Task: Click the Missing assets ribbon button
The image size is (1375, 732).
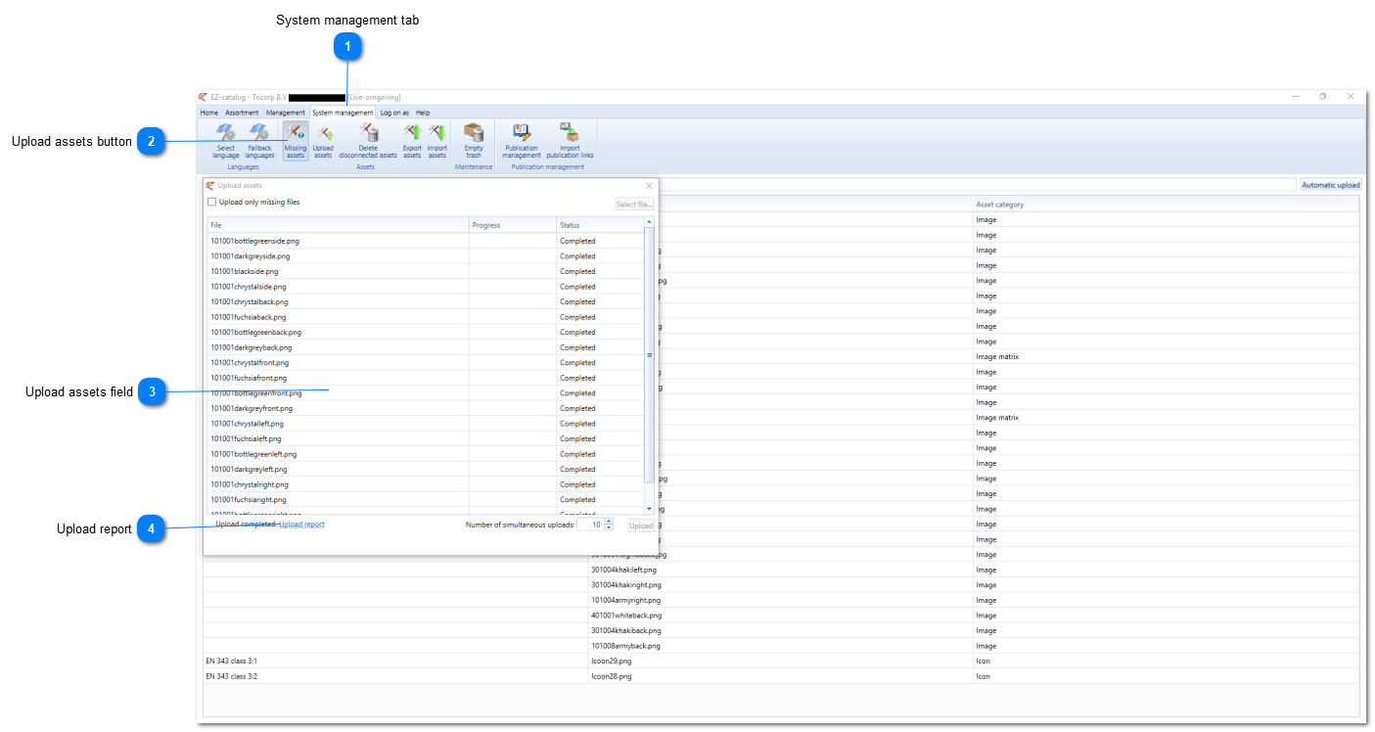Action: [296, 141]
